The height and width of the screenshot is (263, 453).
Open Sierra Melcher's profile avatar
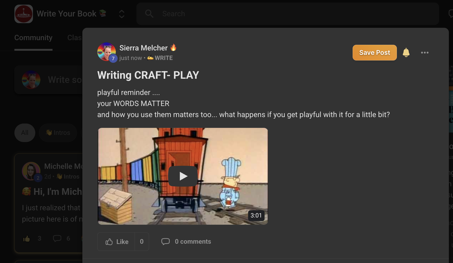107,52
